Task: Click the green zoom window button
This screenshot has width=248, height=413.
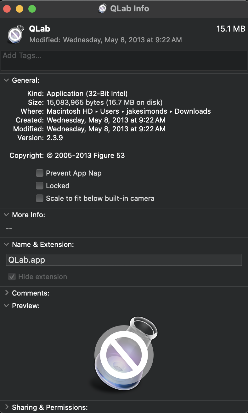Action: click(x=32, y=9)
